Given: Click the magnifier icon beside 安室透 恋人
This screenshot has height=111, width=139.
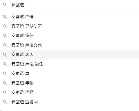Looking at the screenshot, I should click(x=5, y=54).
